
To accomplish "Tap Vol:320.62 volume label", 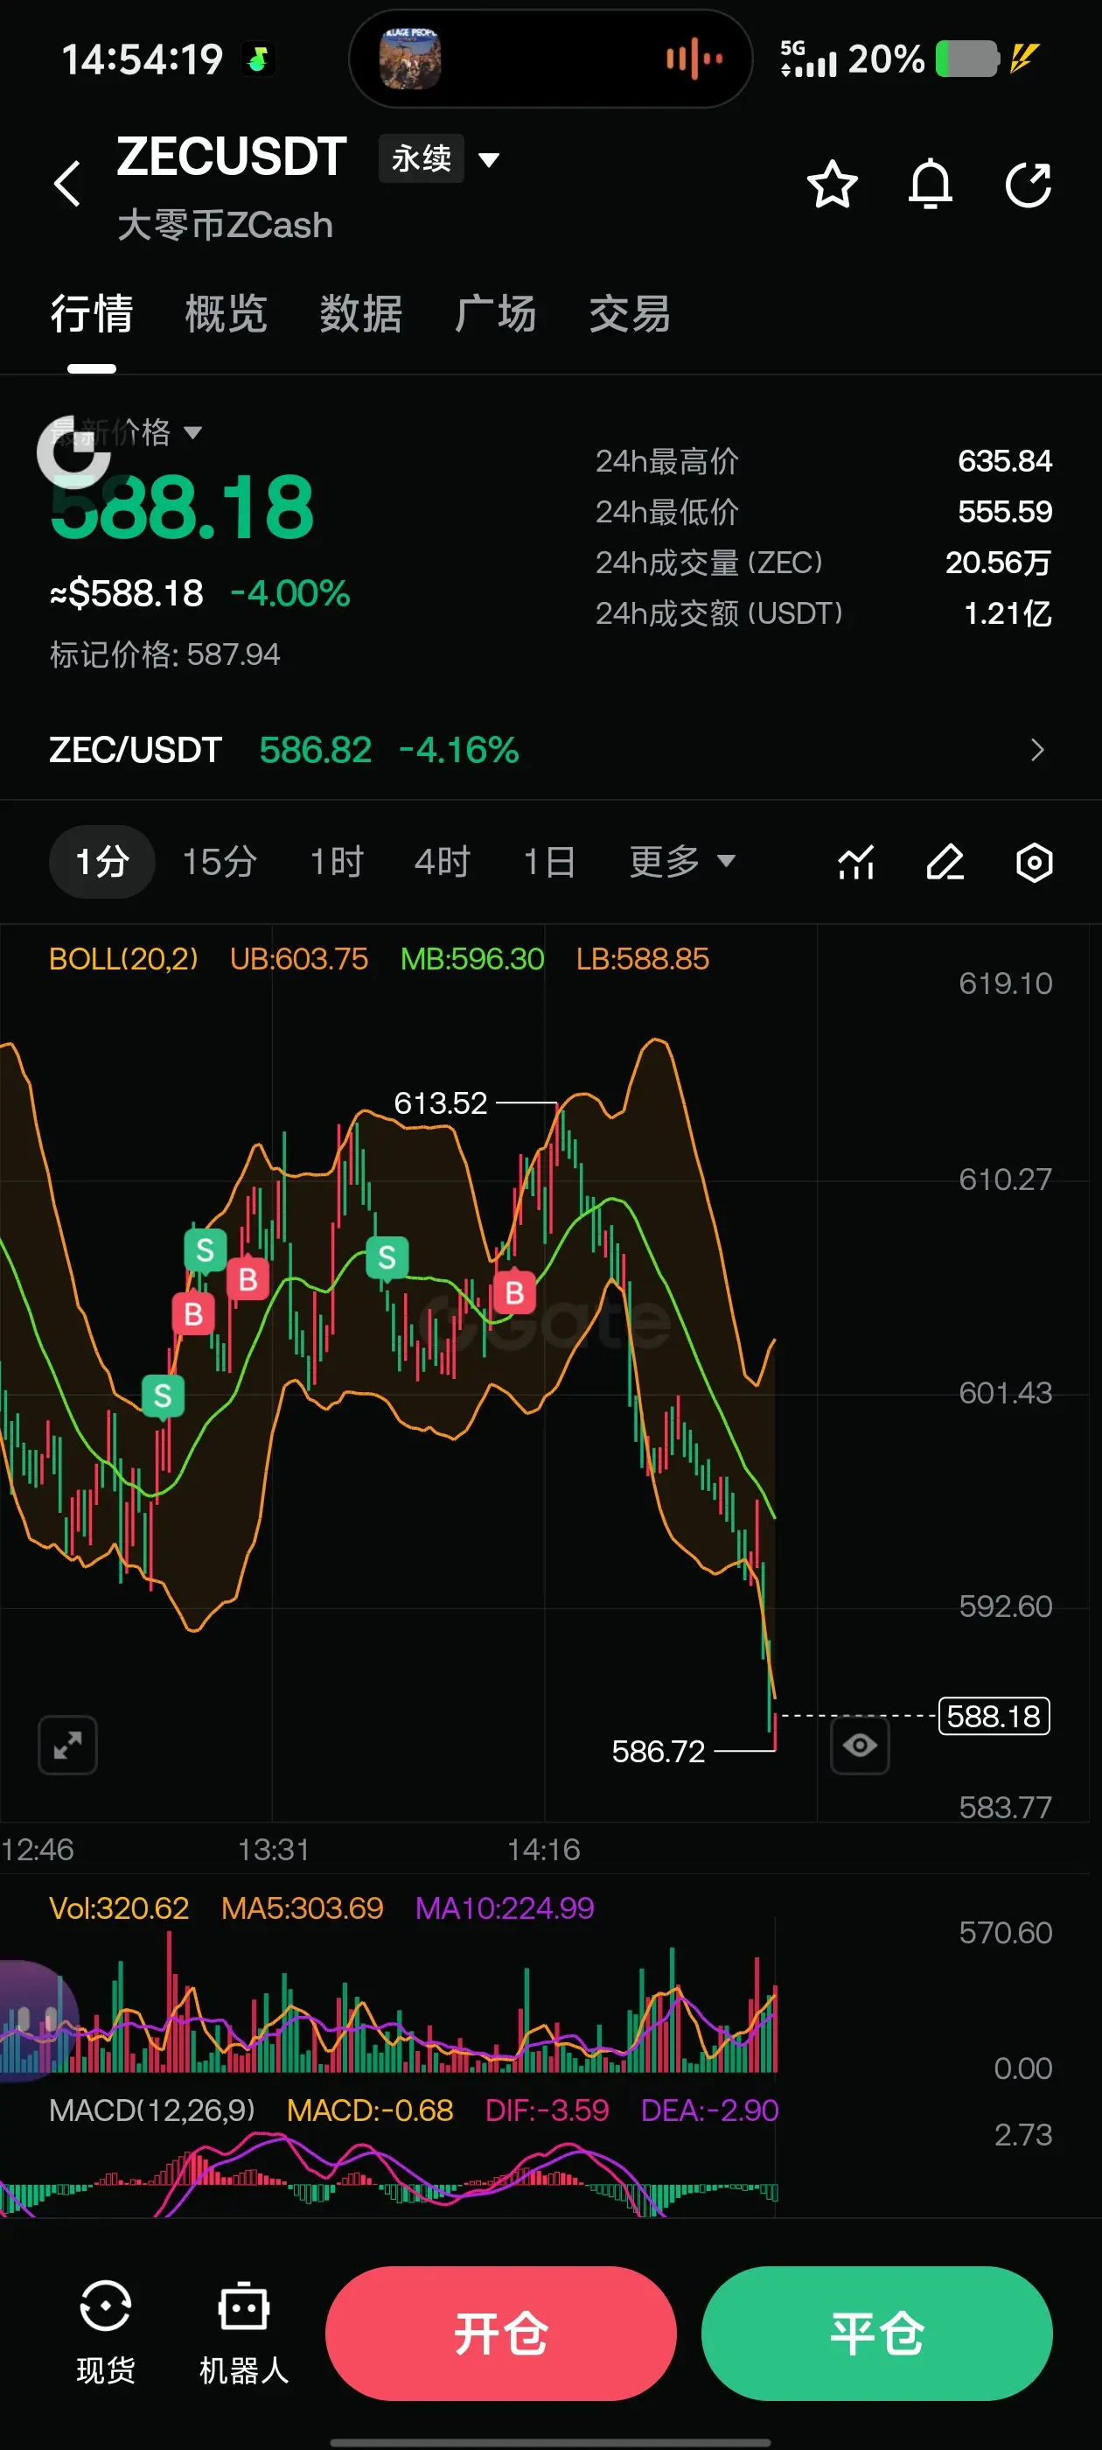I will (119, 1907).
